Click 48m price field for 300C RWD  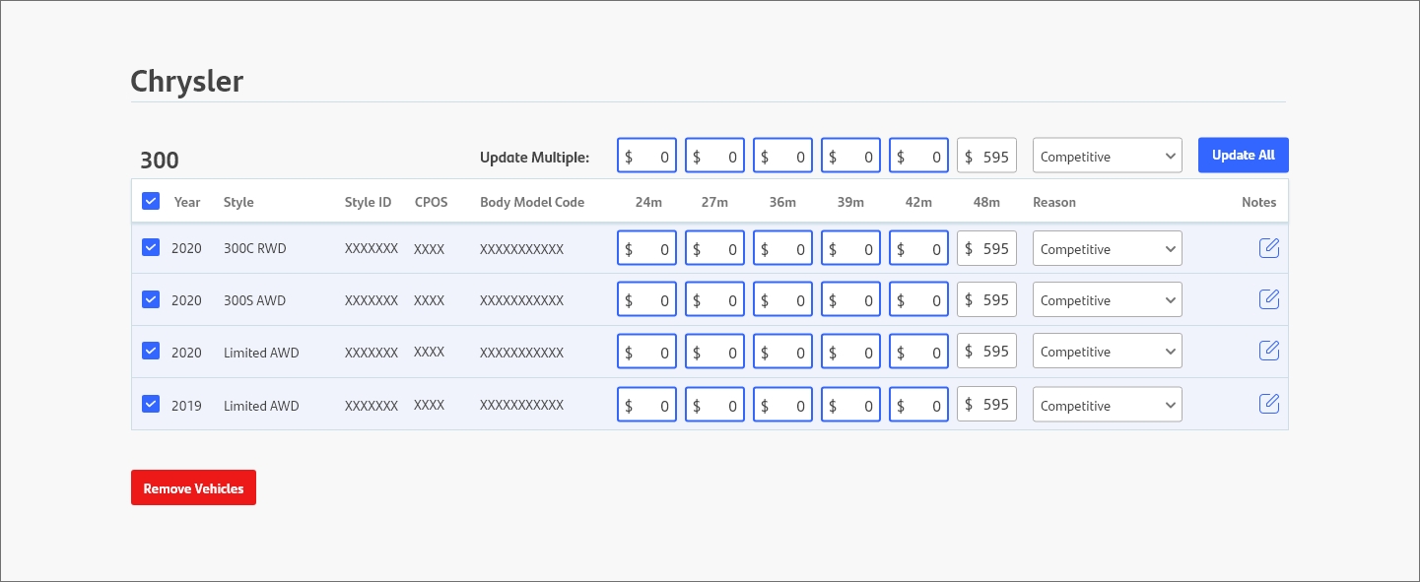(x=987, y=249)
